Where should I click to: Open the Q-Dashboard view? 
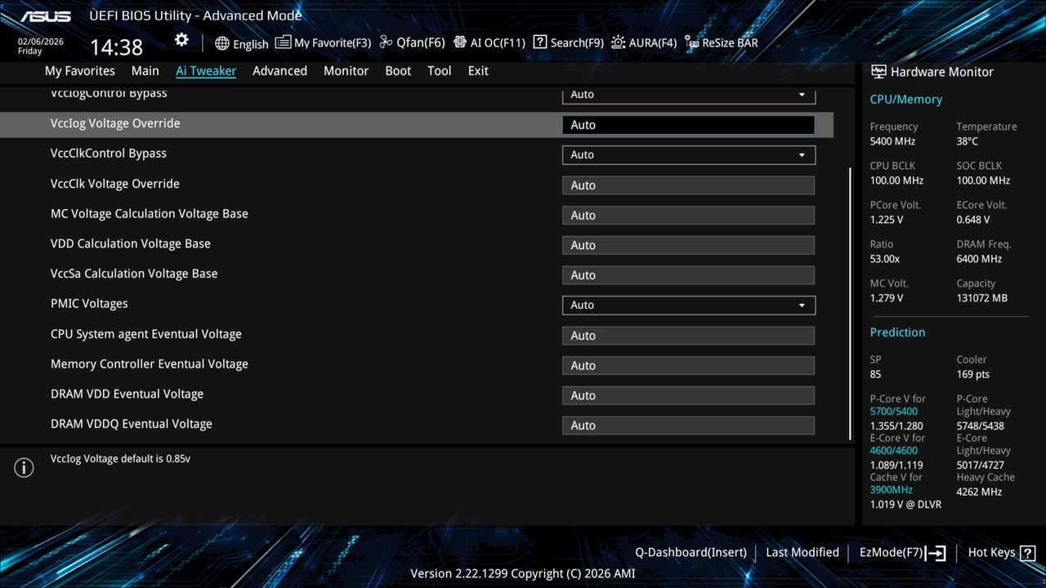[x=691, y=552]
